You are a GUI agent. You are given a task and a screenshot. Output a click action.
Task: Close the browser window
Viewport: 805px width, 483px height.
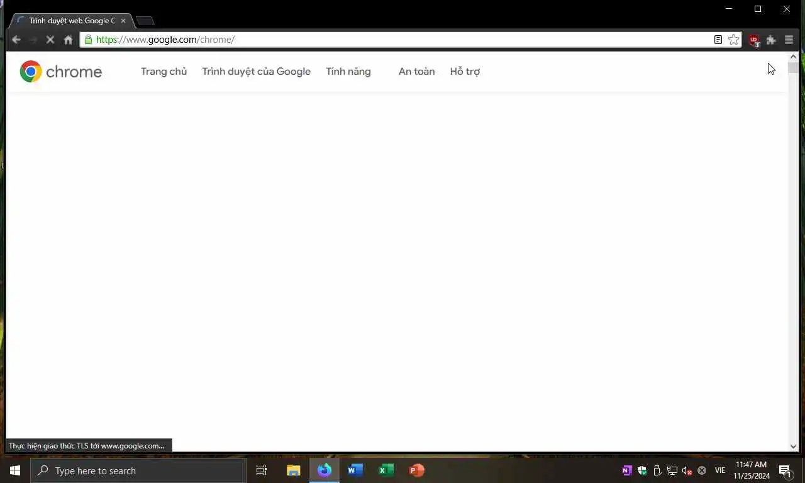coord(787,9)
